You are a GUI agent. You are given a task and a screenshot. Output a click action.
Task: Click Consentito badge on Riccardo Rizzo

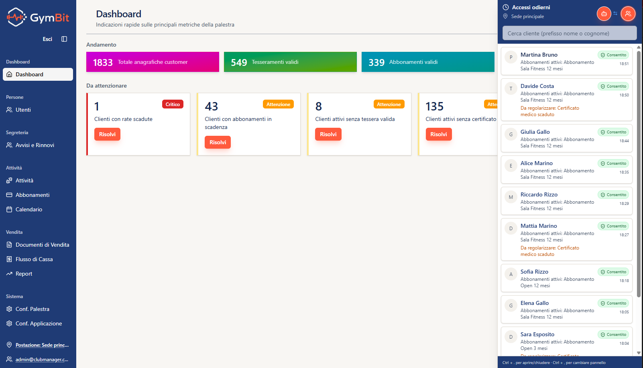coord(613,195)
